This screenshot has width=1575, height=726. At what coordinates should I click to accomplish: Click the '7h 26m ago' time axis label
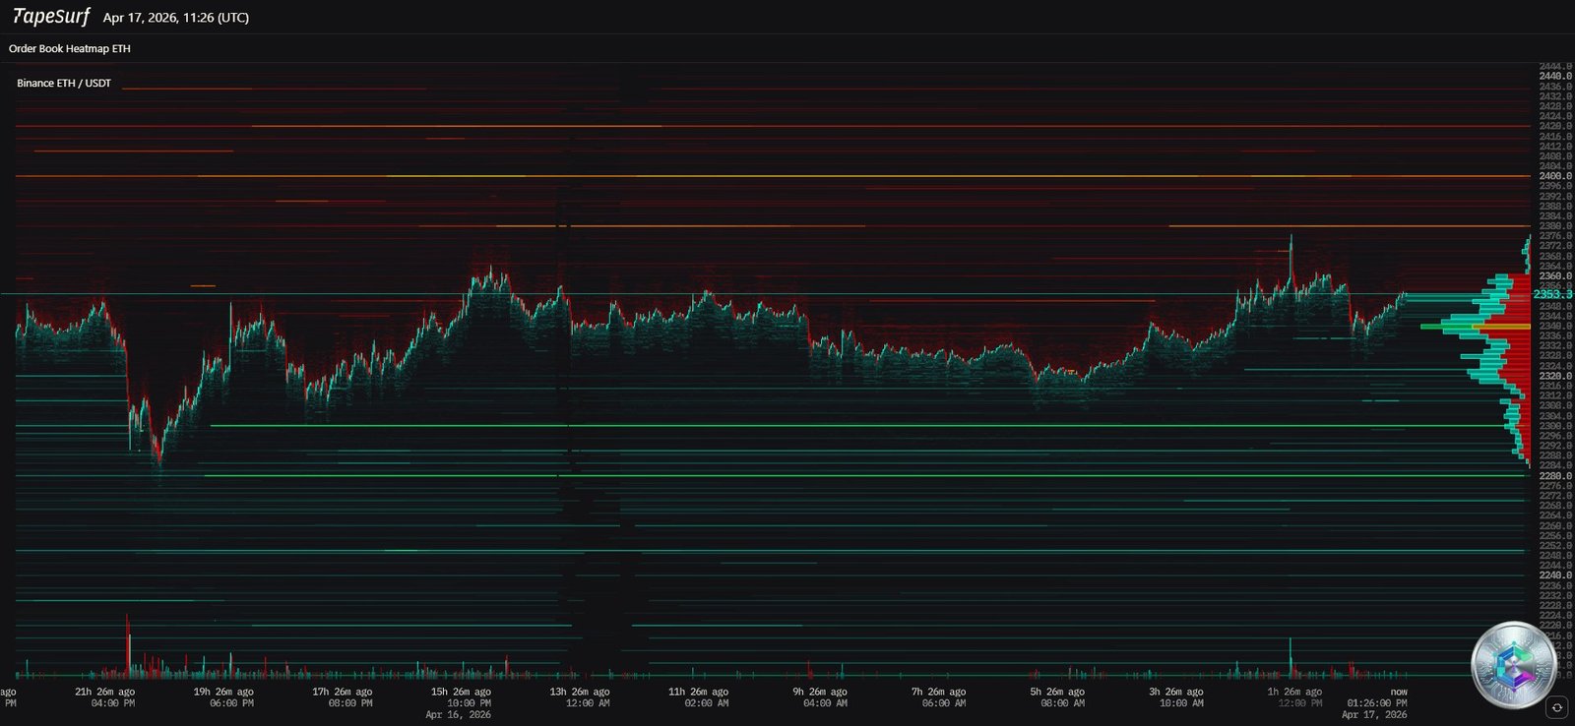[938, 692]
